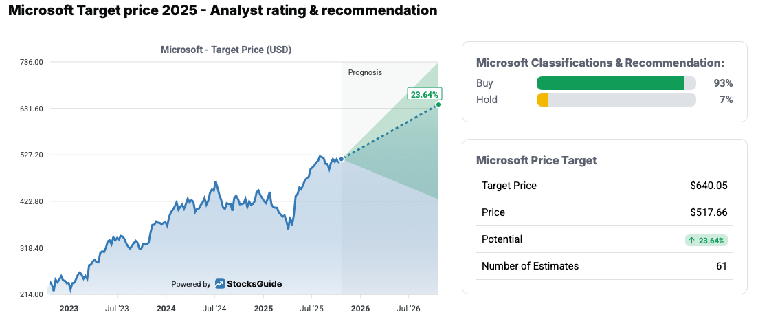758x319 pixels.
Task: Click the green prognosis endpoint dot
Action: [438, 104]
